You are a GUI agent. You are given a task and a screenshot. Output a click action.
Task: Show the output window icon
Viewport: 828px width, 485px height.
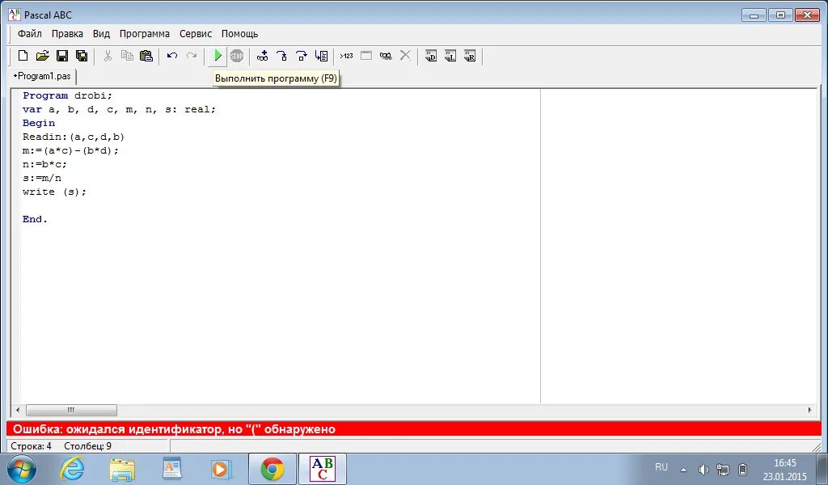(x=366, y=56)
